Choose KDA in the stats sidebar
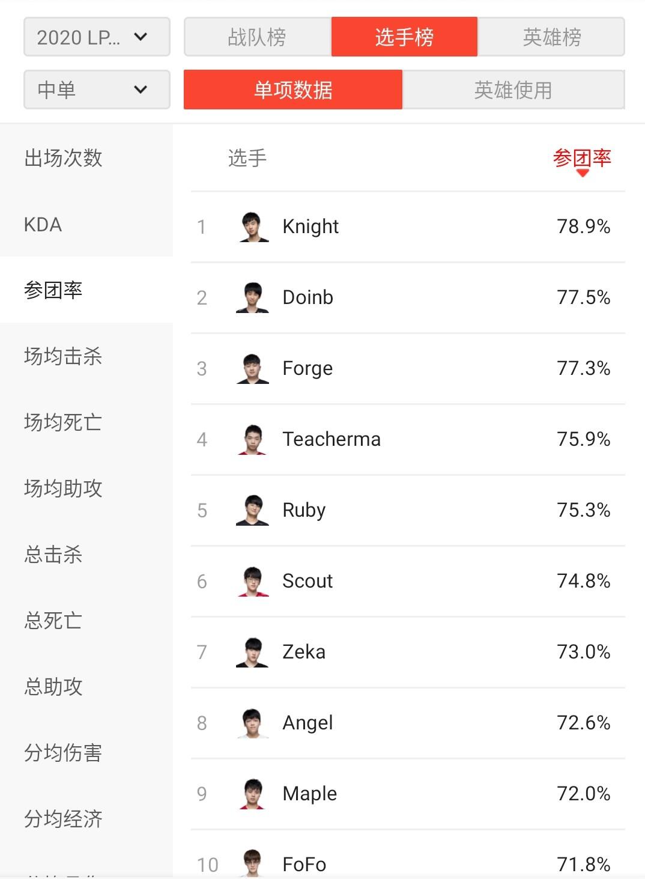 pos(43,225)
